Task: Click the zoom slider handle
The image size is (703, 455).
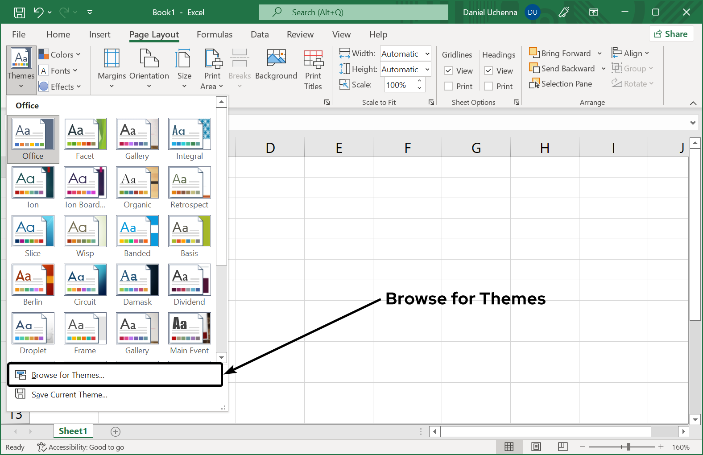Action: pos(628,447)
